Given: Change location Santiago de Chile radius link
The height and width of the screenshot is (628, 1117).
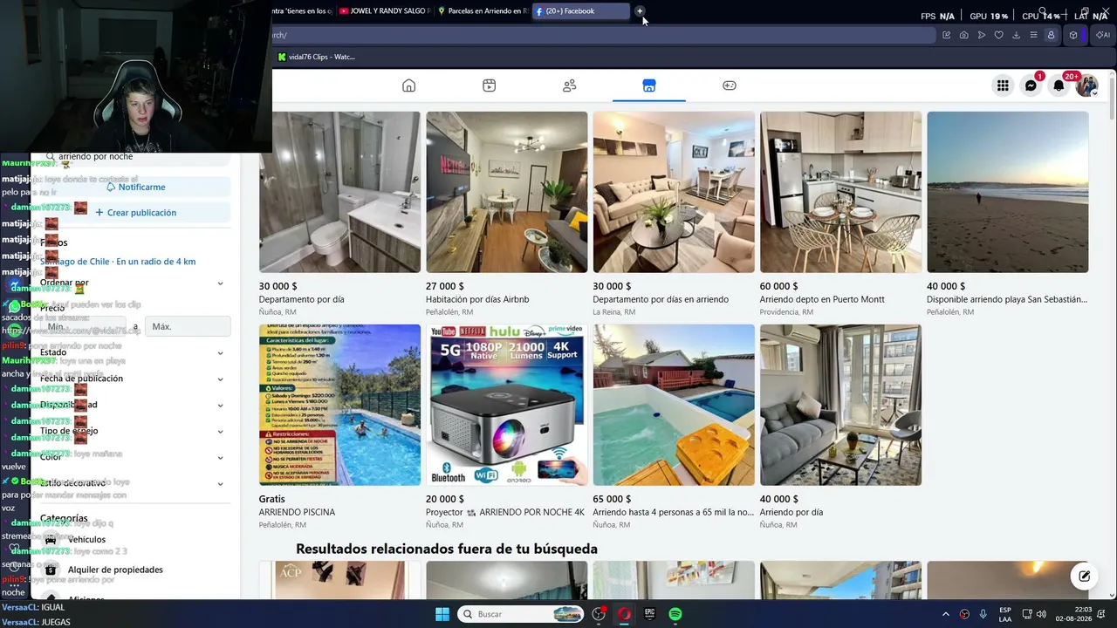Looking at the screenshot, I should pos(118,262).
